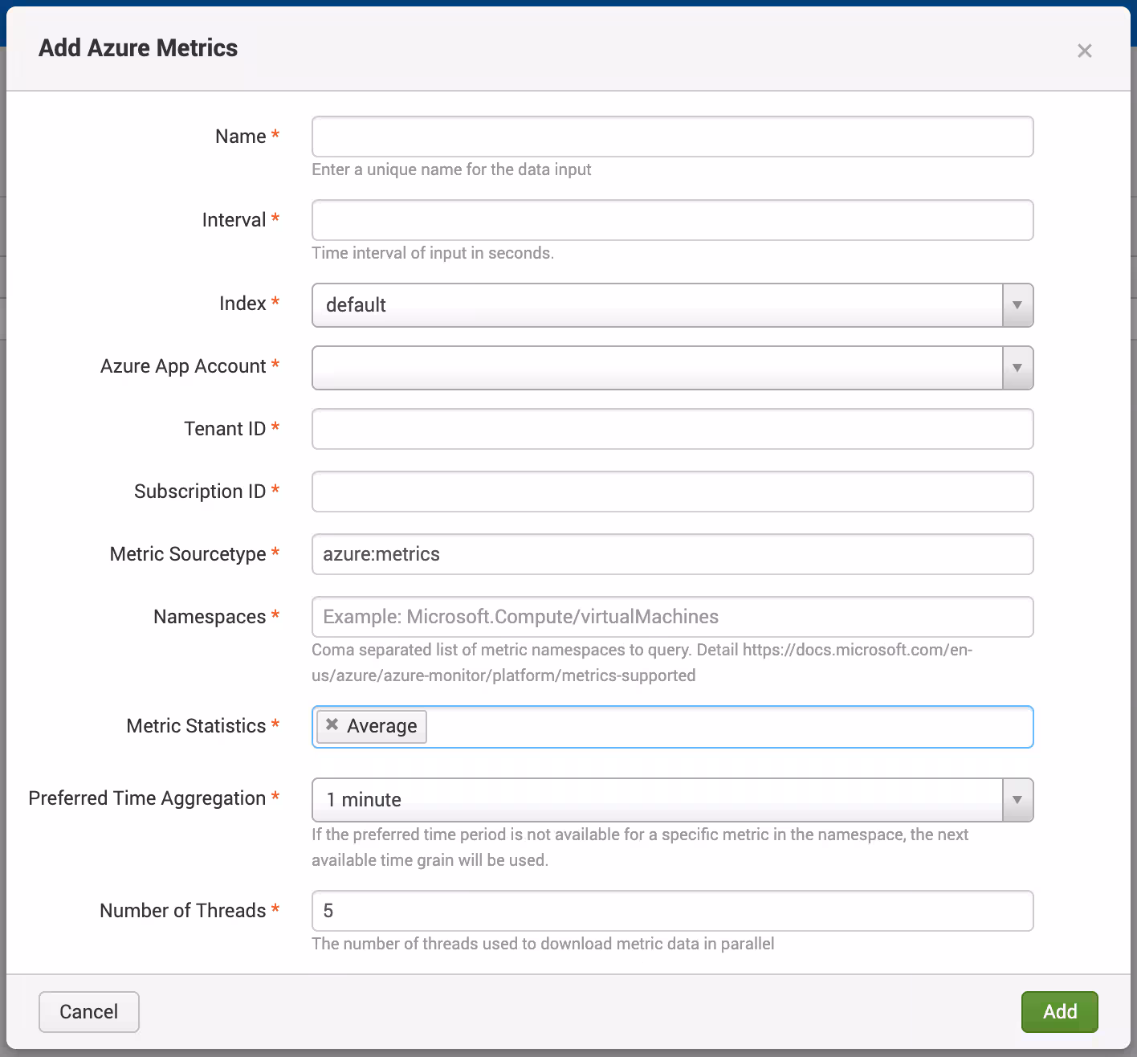Click the Namespaces input box
This screenshot has width=1137, height=1057.
672,617
